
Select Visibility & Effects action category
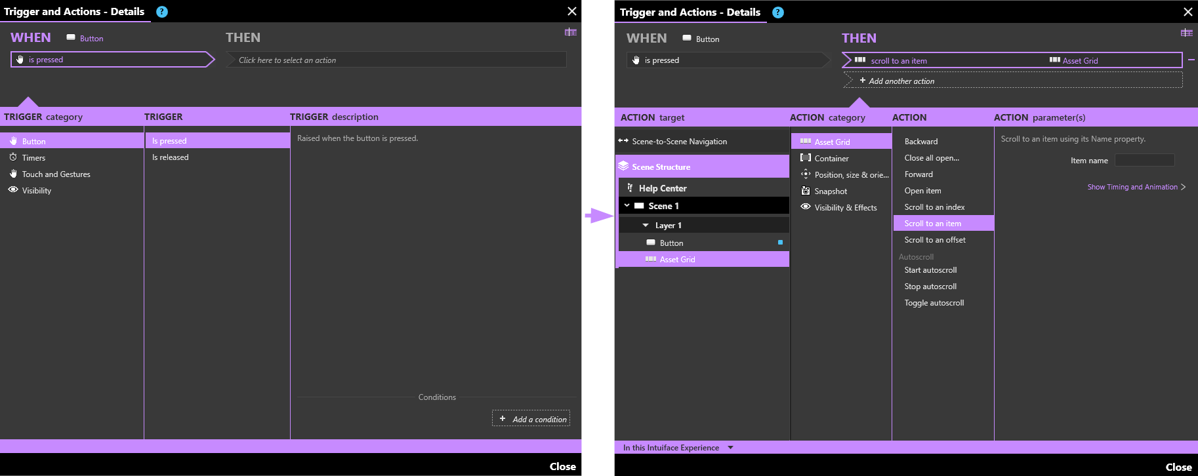[x=845, y=208]
